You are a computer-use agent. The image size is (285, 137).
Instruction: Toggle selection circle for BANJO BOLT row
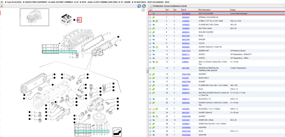pyautogui.click(x=150, y=78)
